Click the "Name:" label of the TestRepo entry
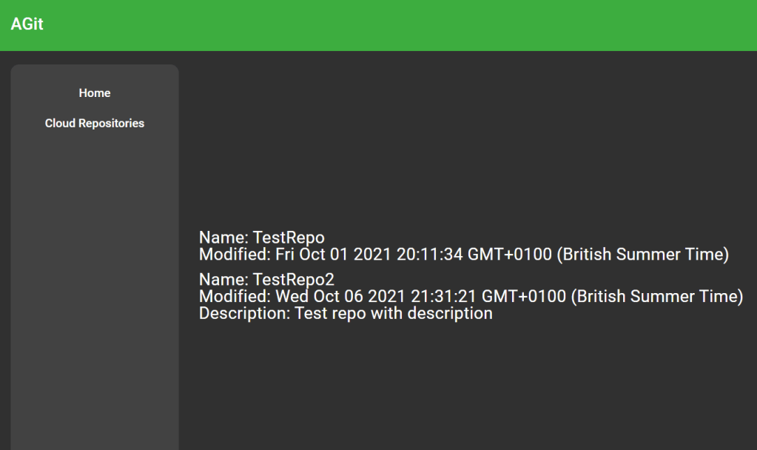Screen dimensions: 757x450 pos(223,238)
